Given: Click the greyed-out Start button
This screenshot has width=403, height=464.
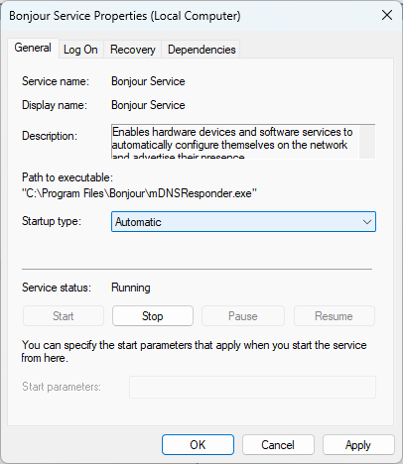Looking at the screenshot, I should point(64,316).
